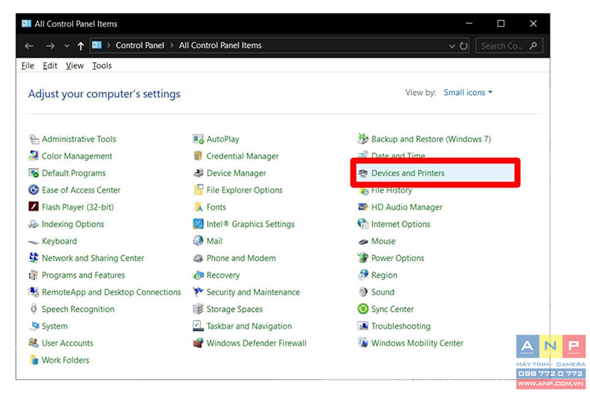Open the Sound link
The height and width of the screenshot is (393, 590).
click(x=383, y=292)
